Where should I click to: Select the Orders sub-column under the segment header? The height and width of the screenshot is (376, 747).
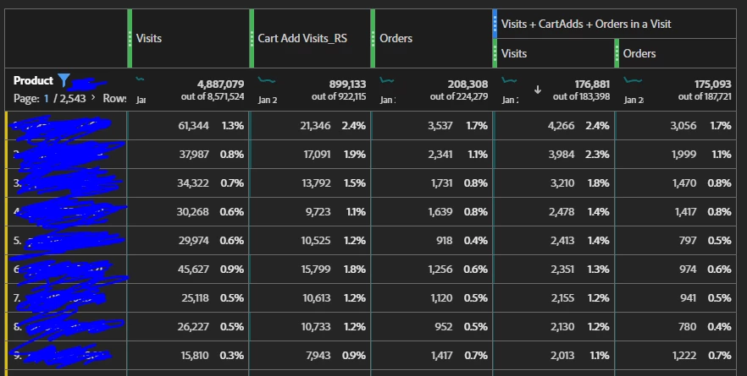click(639, 54)
